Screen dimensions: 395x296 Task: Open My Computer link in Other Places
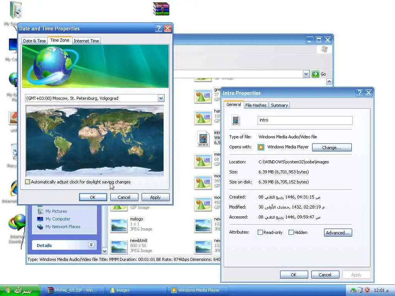(58, 219)
